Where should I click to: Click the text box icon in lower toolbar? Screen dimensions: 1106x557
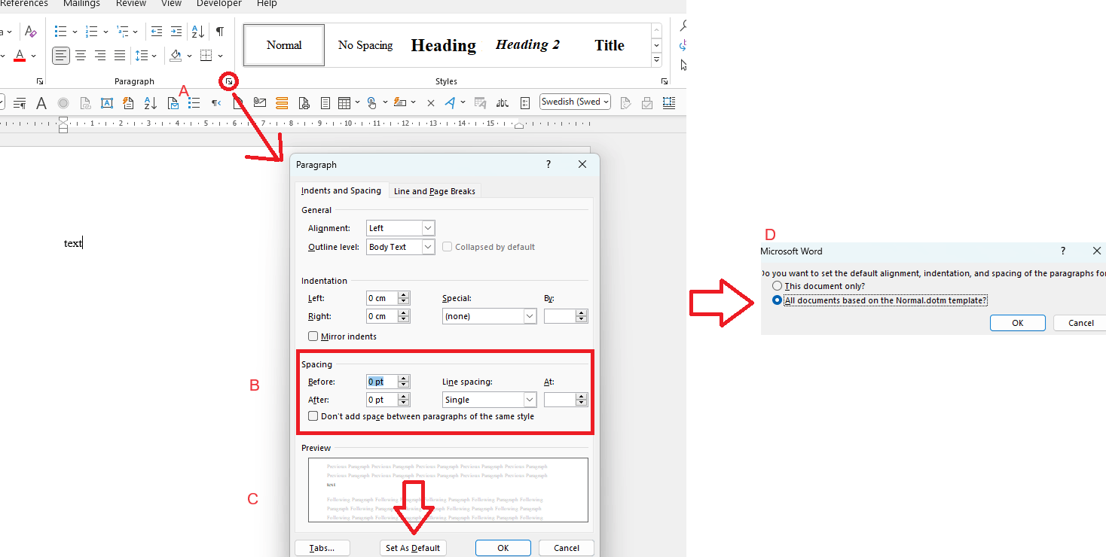coord(107,103)
